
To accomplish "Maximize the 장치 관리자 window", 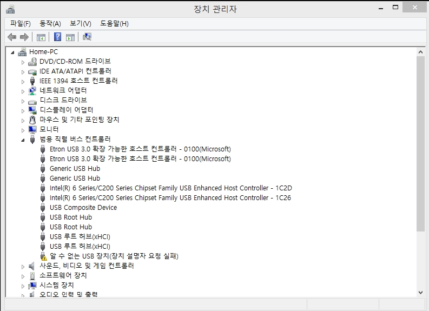I will tap(395, 8).
